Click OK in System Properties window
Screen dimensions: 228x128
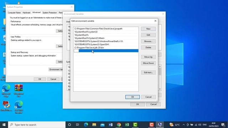pos(40,79)
